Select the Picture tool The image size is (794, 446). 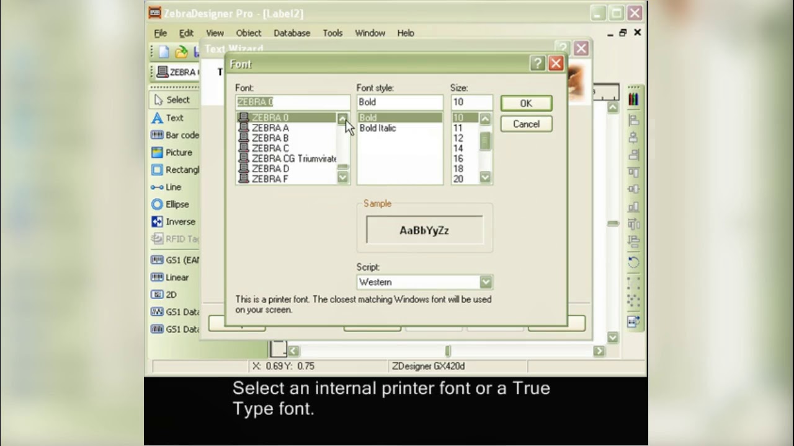click(172, 152)
